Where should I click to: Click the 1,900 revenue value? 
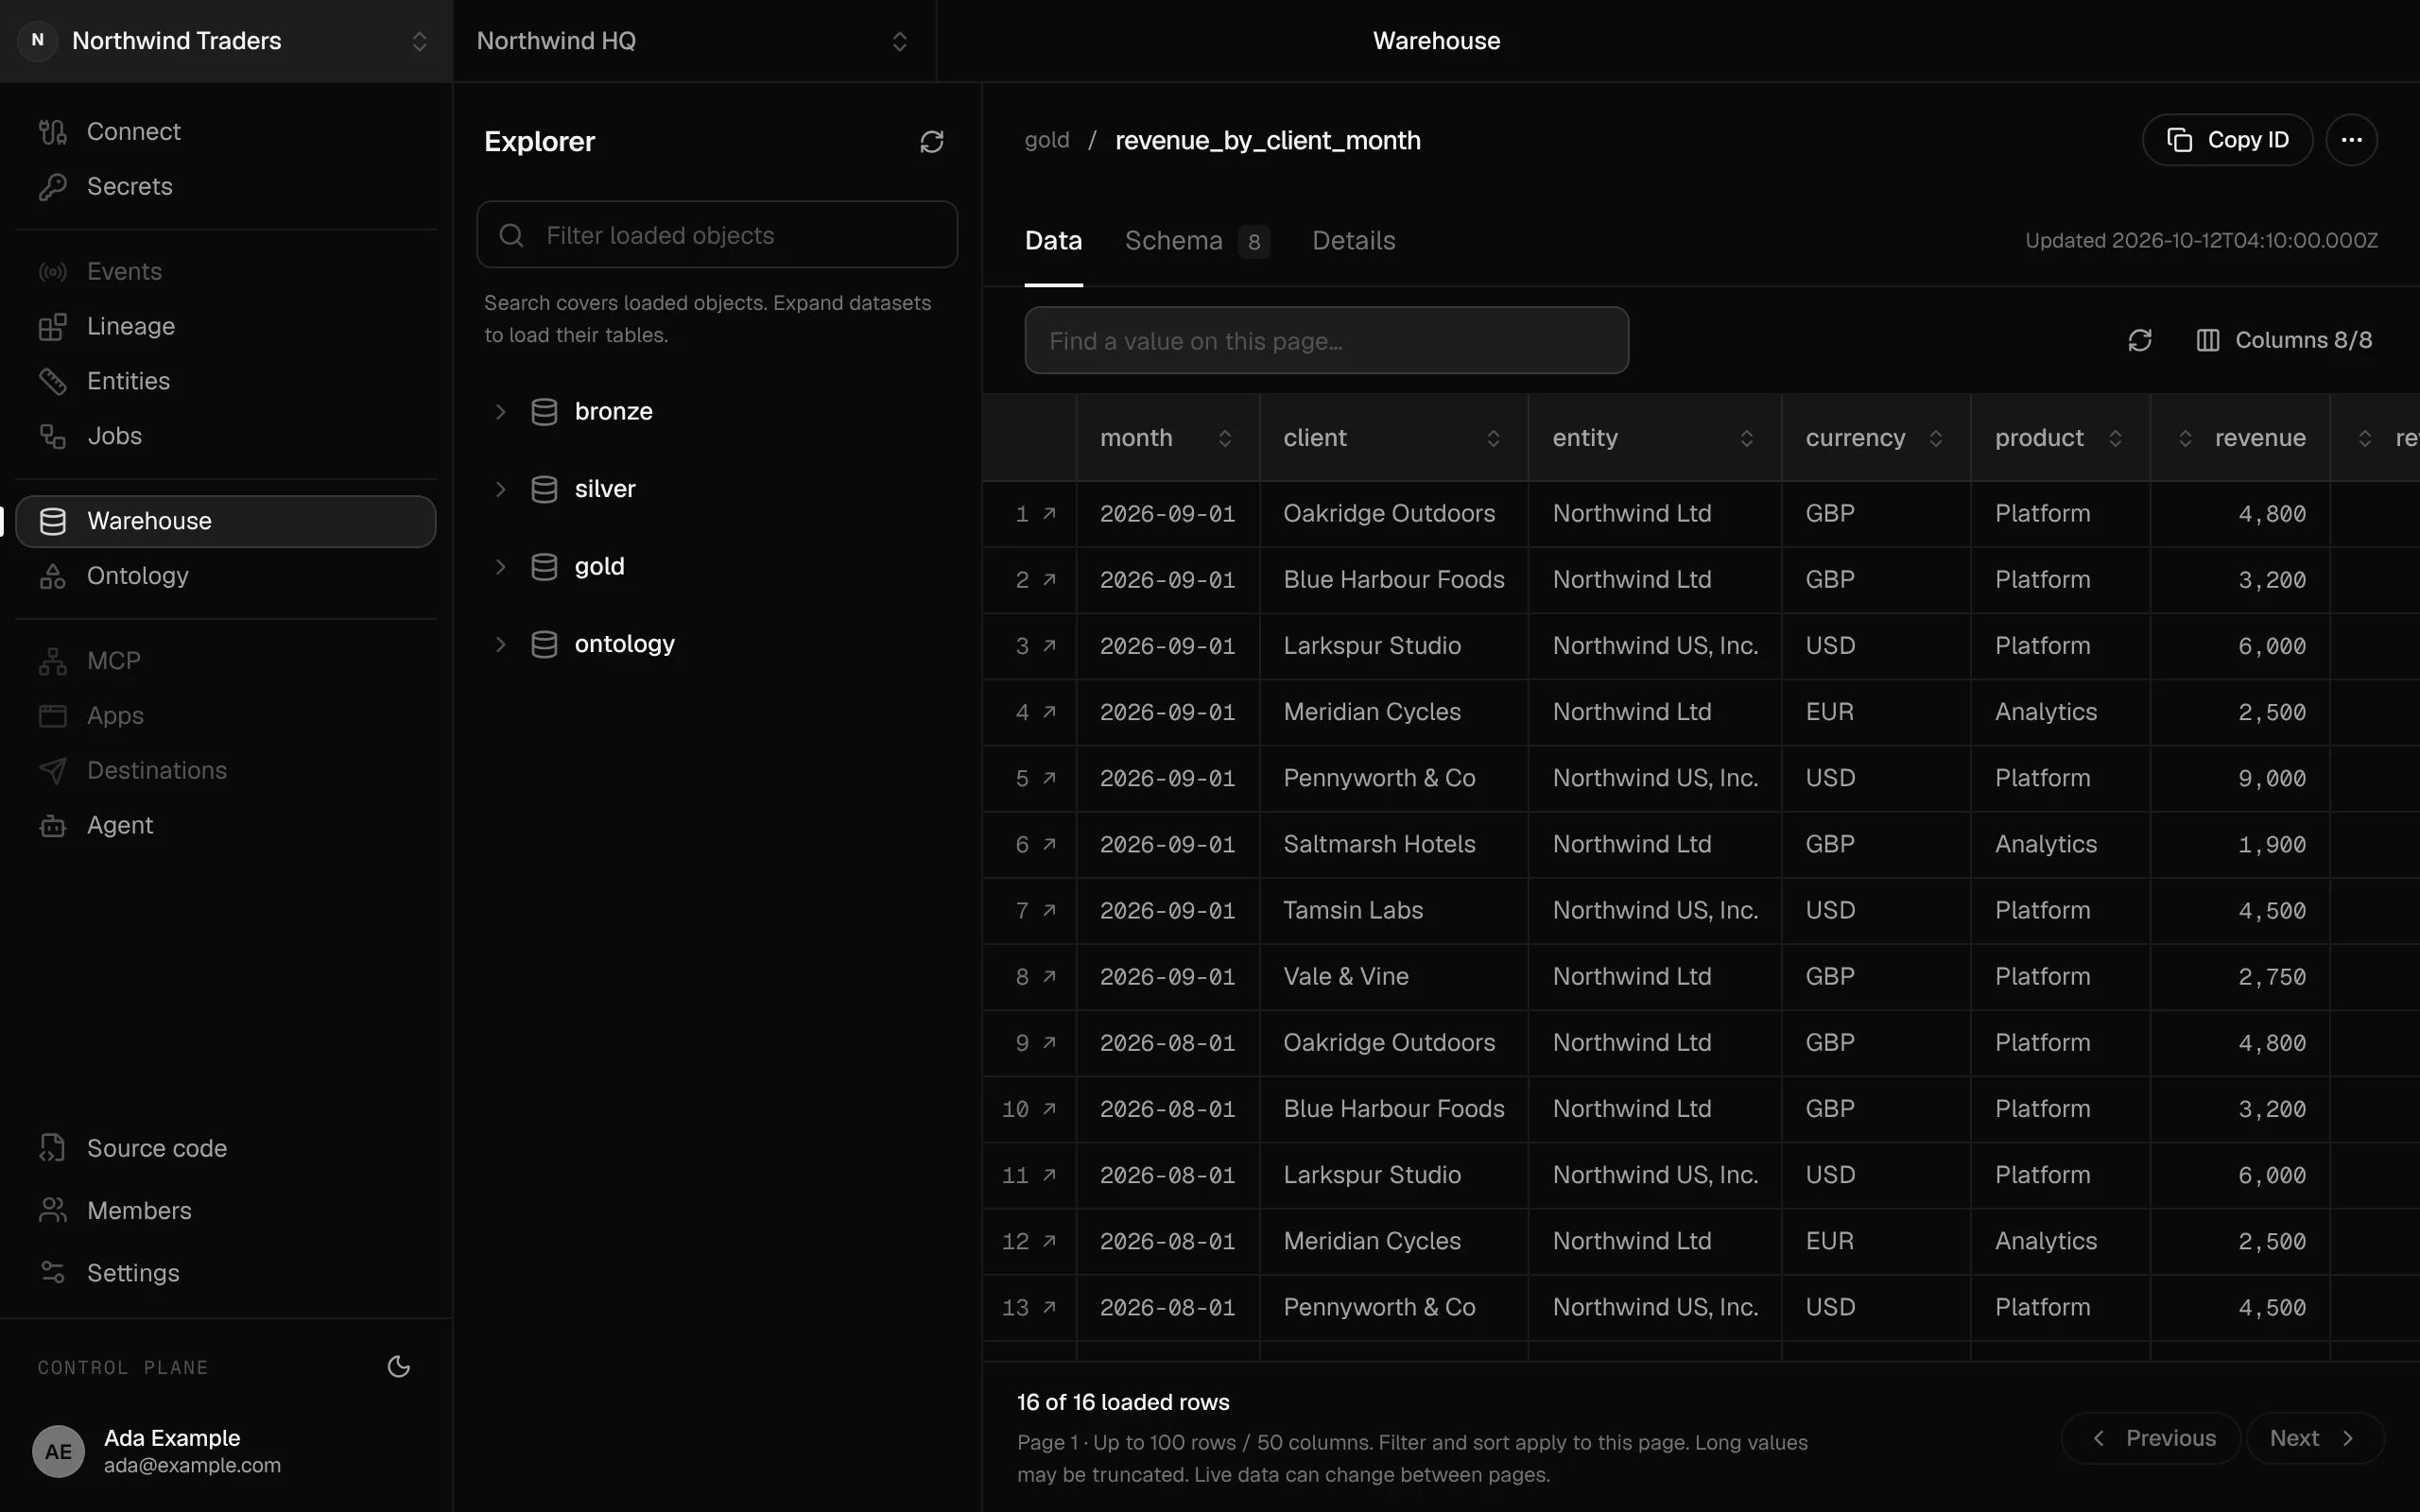pyautogui.click(x=2271, y=845)
